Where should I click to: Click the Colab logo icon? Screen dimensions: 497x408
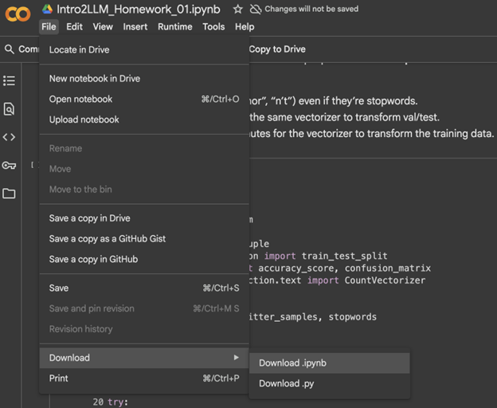(x=18, y=14)
